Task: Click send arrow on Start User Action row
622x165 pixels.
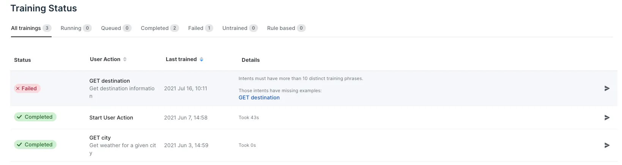Action: coord(607,118)
